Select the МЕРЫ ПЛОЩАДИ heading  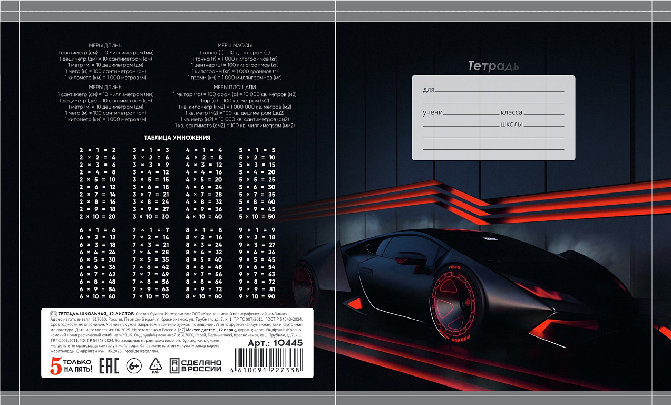[x=235, y=87]
